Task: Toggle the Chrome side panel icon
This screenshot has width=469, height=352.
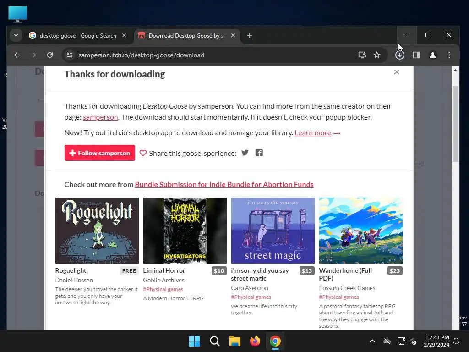Action: (x=416, y=55)
